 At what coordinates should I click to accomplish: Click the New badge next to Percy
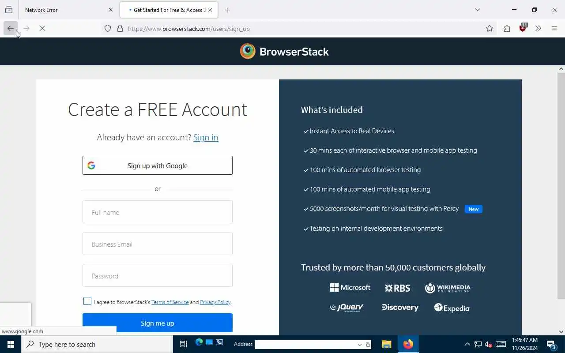(x=474, y=209)
